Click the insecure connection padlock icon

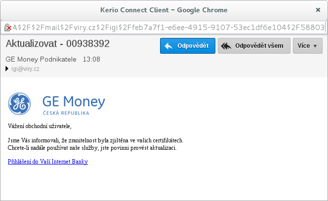[x=7, y=28]
